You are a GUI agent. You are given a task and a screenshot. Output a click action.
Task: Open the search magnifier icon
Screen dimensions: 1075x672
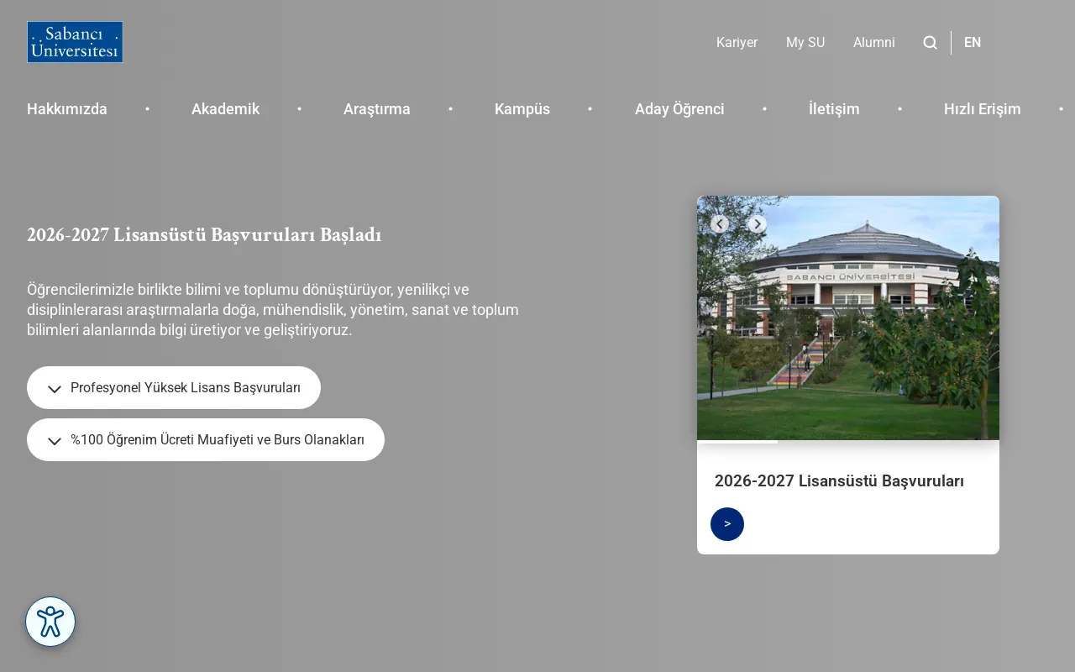pyautogui.click(x=931, y=43)
